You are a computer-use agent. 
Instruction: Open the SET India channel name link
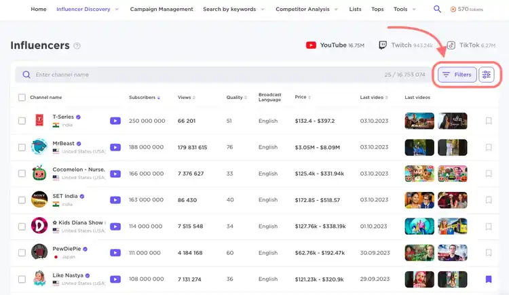(65, 196)
